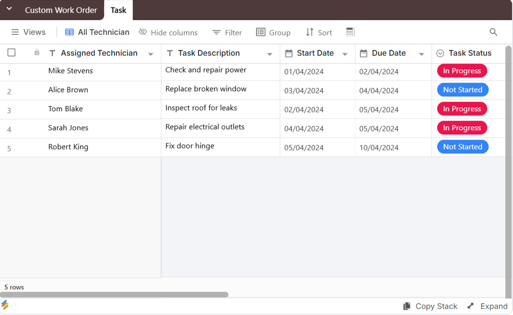
Task: Click start date 03/04/2024 cell
Action: point(318,91)
